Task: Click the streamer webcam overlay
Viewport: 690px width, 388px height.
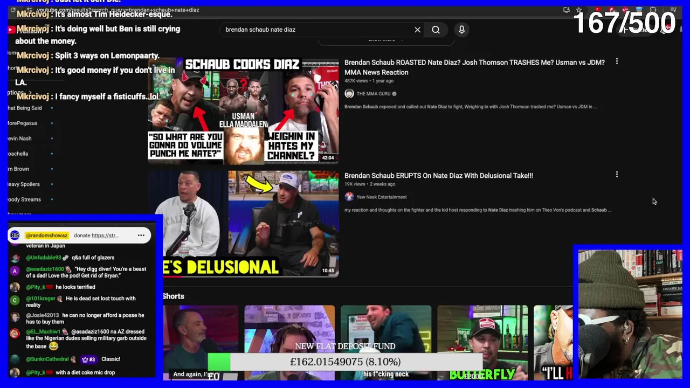Action: tap(629, 314)
